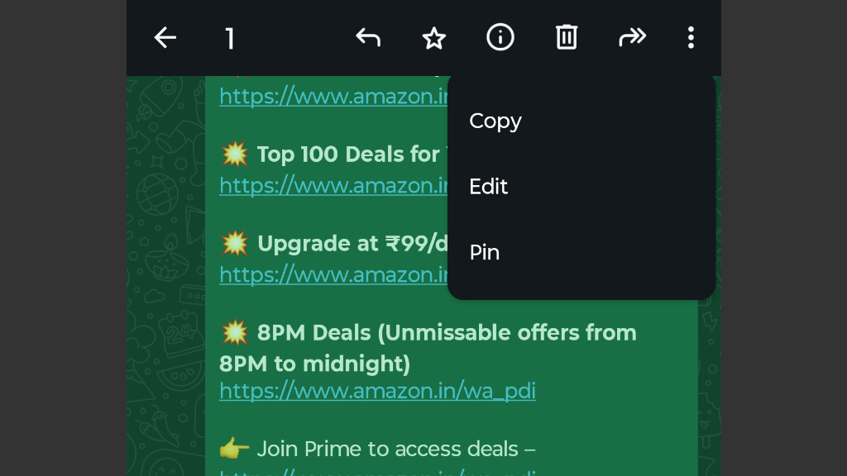
Task: Open link under Top 100 Deals
Action: (333, 186)
